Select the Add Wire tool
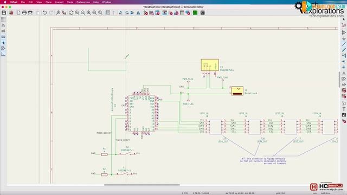This screenshot has width=347, height=195. point(344,44)
